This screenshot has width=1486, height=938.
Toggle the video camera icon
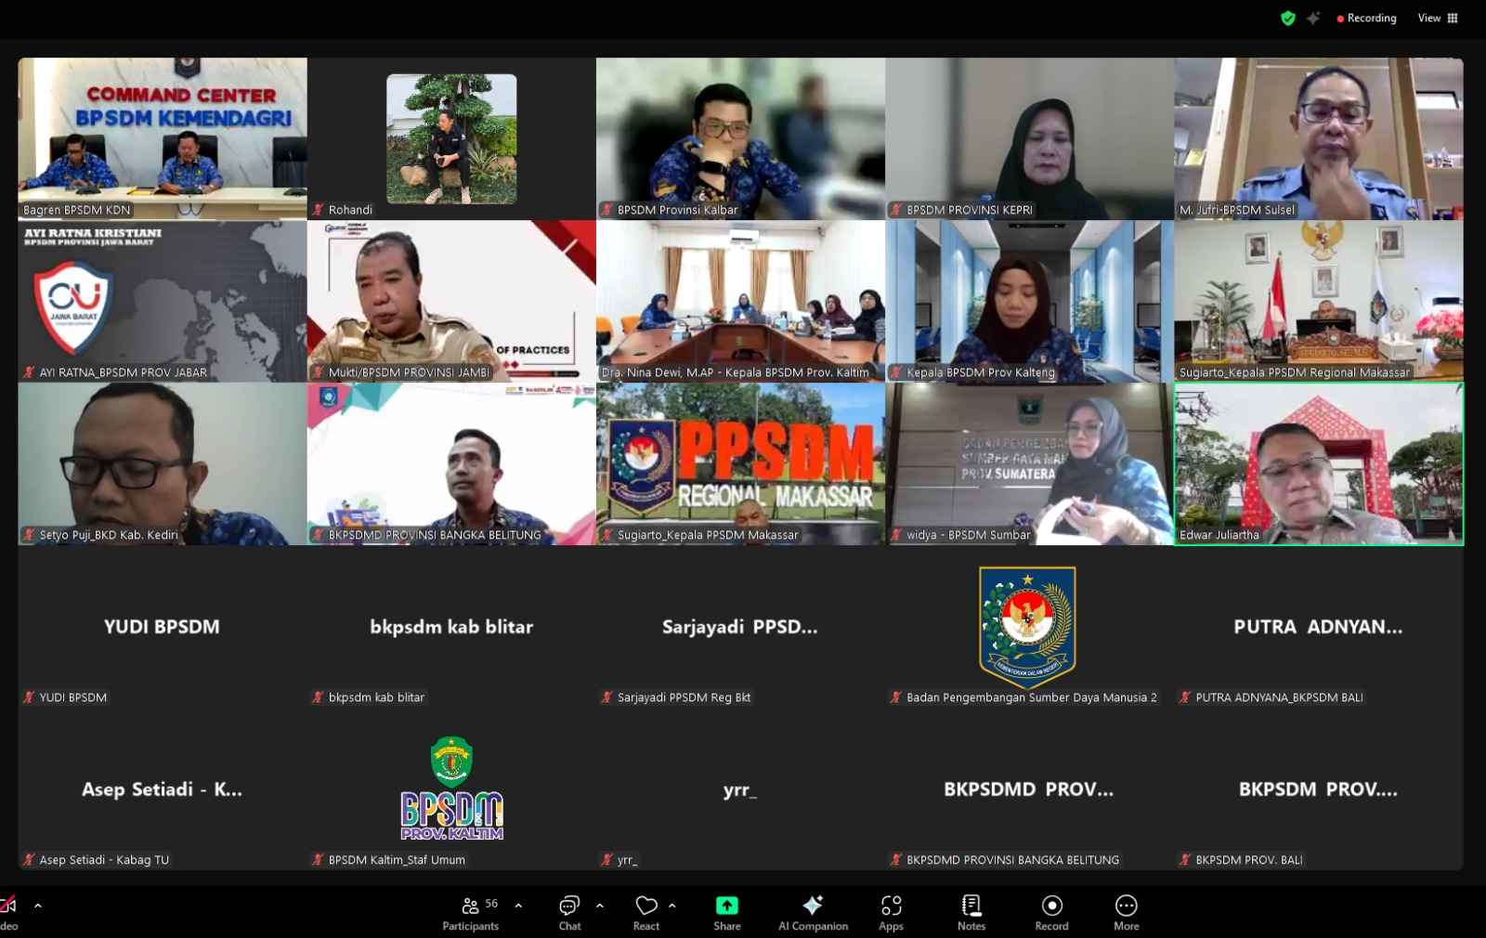tap(8, 905)
